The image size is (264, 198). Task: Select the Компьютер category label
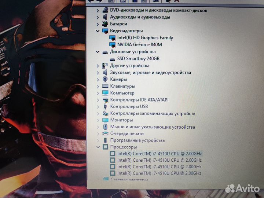click(122, 93)
